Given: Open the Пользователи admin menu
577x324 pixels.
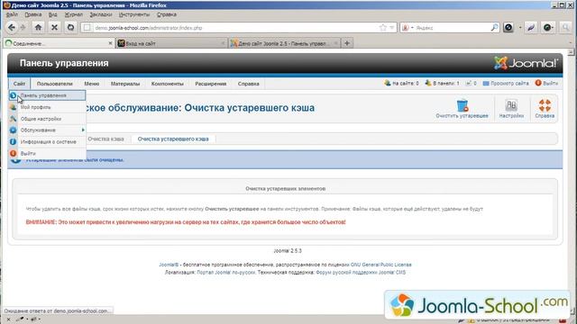Looking at the screenshot, I should pos(54,84).
